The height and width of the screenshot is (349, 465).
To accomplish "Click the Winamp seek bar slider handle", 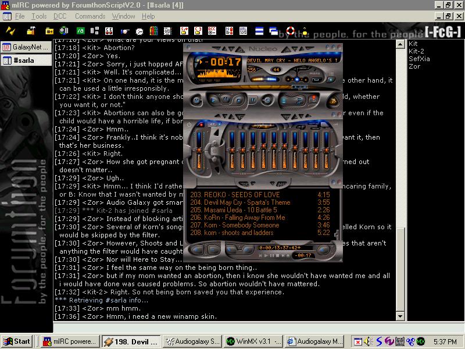I will pos(299,87).
